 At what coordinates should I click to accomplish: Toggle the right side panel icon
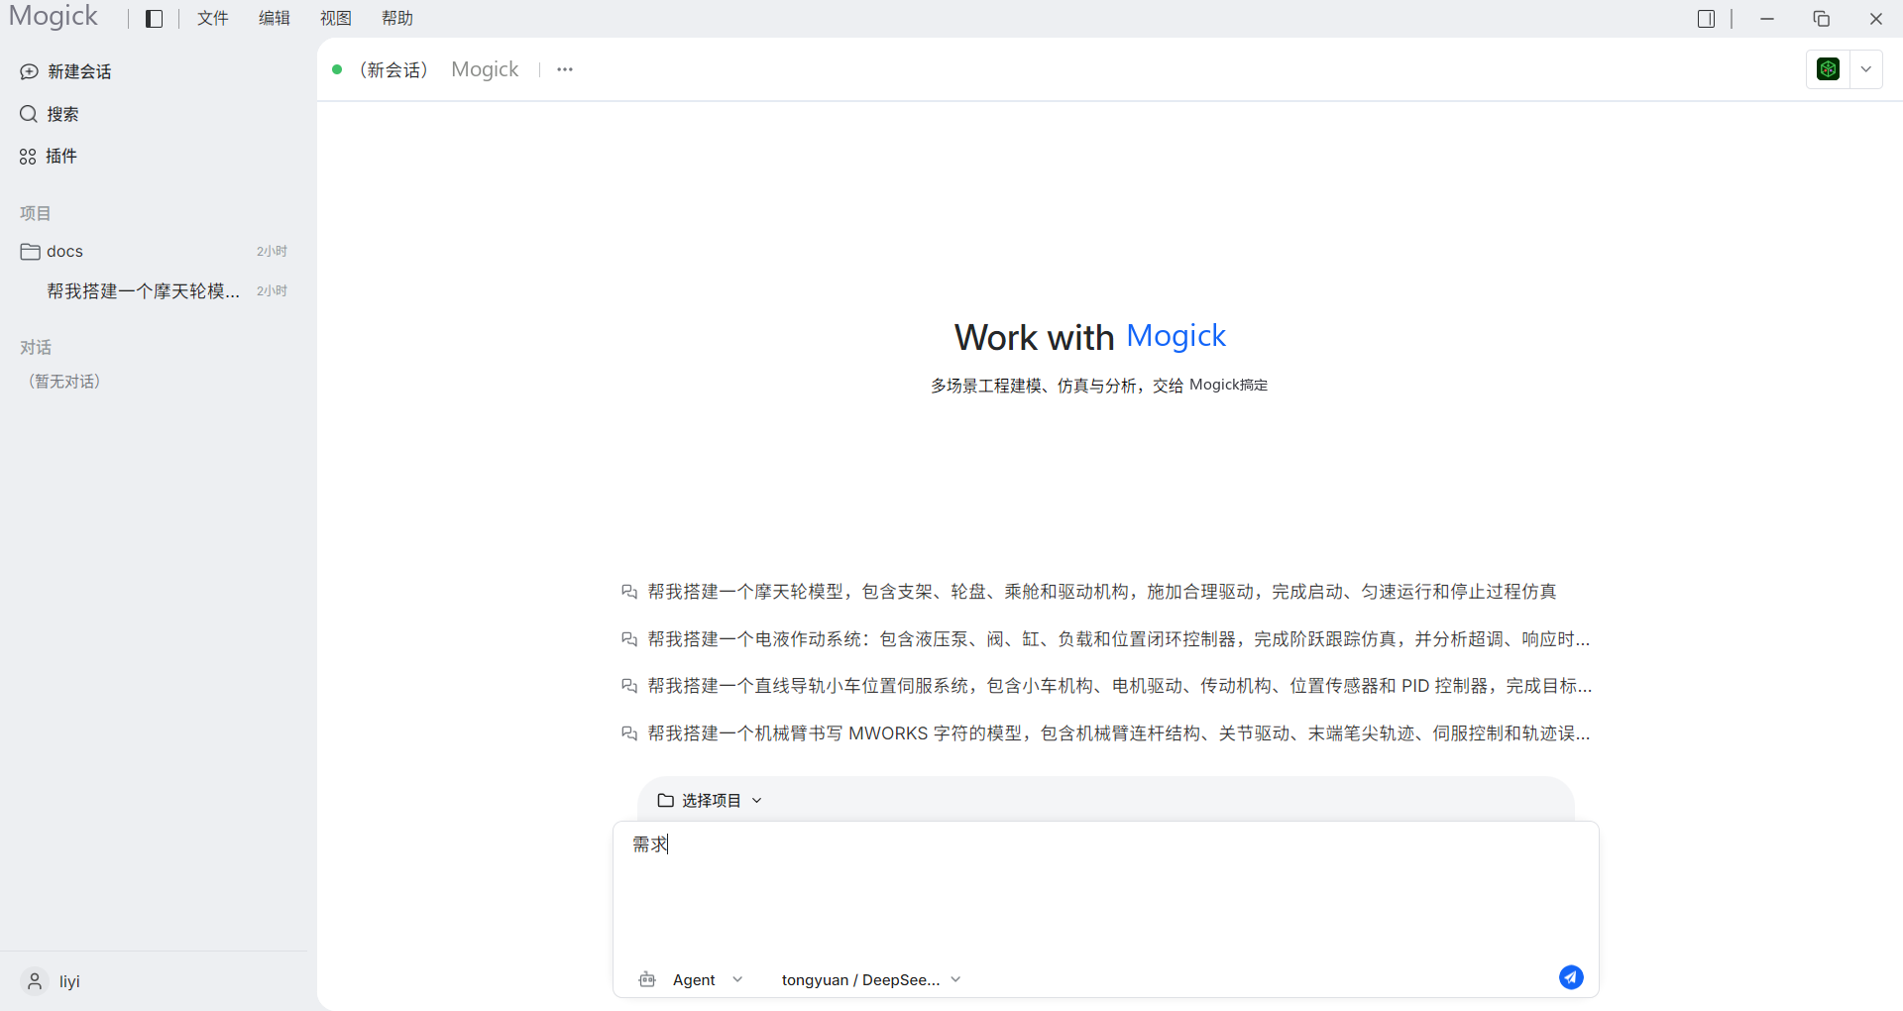click(1706, 19)
